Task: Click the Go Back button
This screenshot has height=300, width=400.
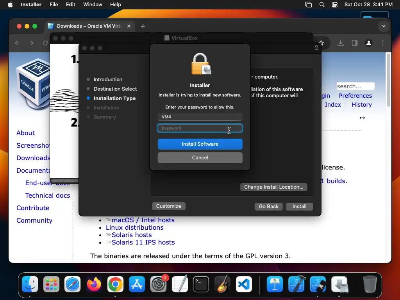Action: click(x=269, y=206)
